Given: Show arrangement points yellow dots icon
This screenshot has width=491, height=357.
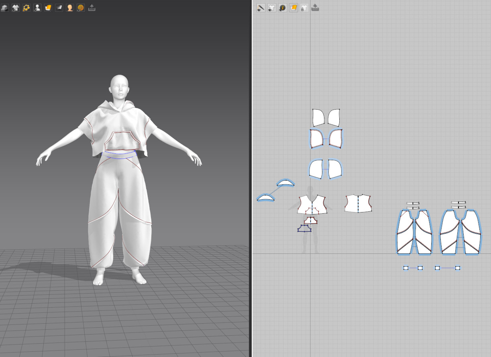Looking at the screenshot, I should tap(26, 8).
